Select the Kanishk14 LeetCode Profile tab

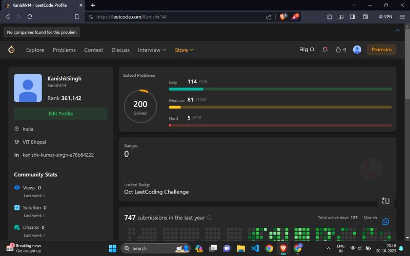[43, 5]
